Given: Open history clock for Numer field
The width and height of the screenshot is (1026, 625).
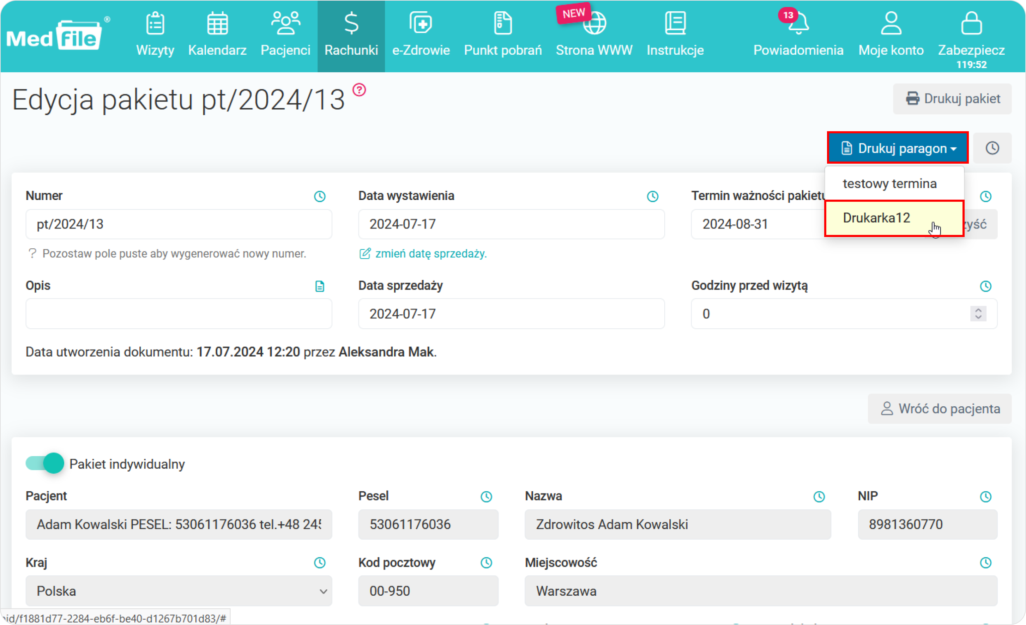Looking at the screenshot, I should (319, 196).
